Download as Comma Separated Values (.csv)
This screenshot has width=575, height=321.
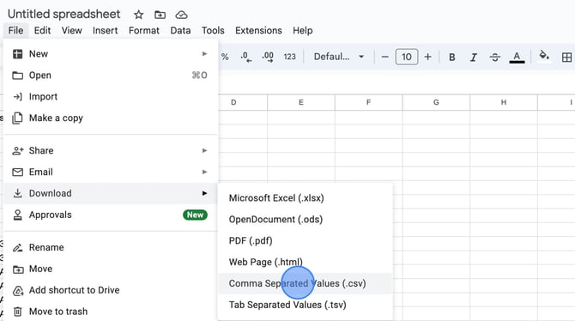(306, 283)
